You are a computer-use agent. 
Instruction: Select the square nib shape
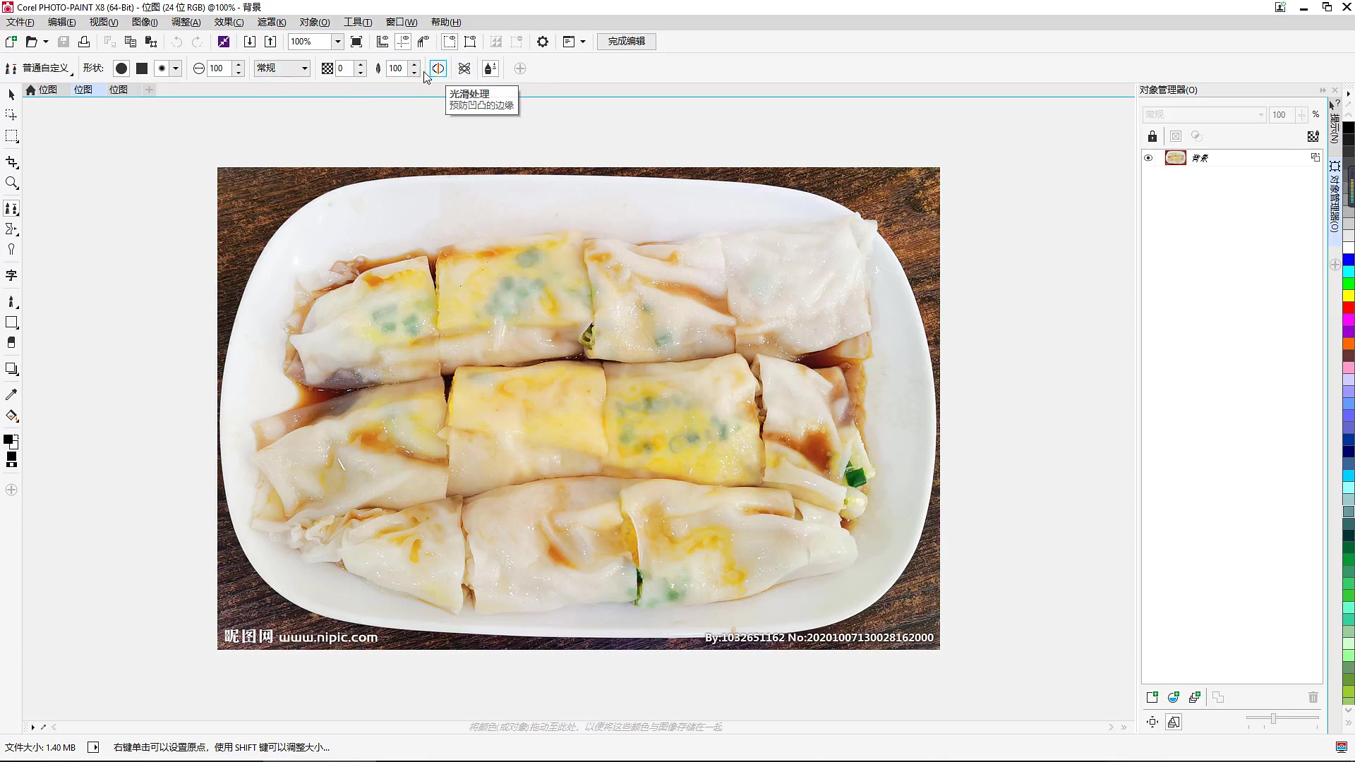[x=142, y=68]
